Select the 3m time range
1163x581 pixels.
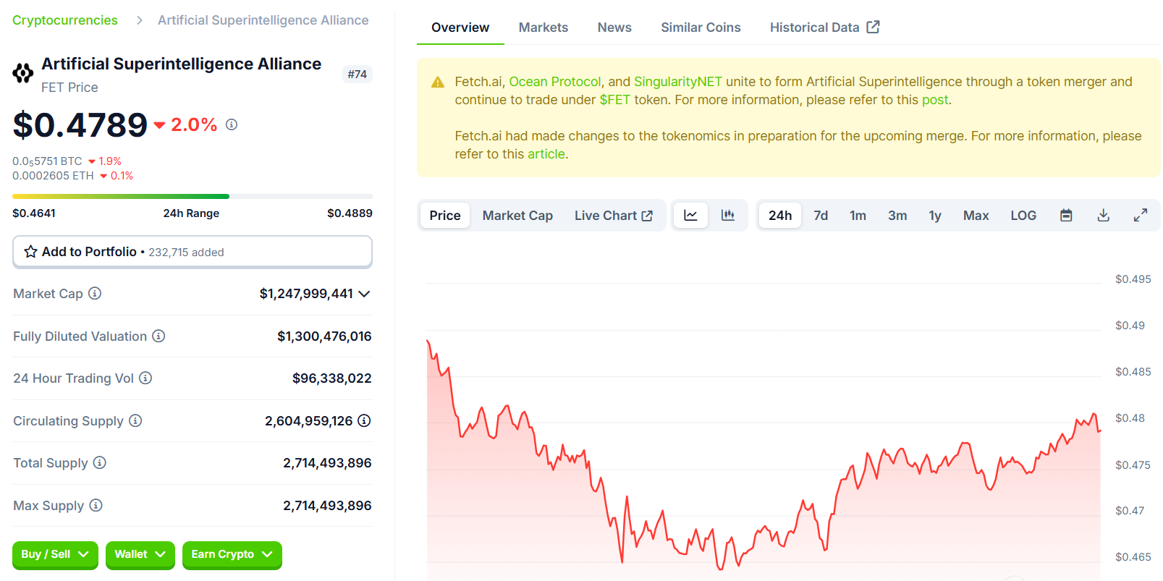coord(897,216)
